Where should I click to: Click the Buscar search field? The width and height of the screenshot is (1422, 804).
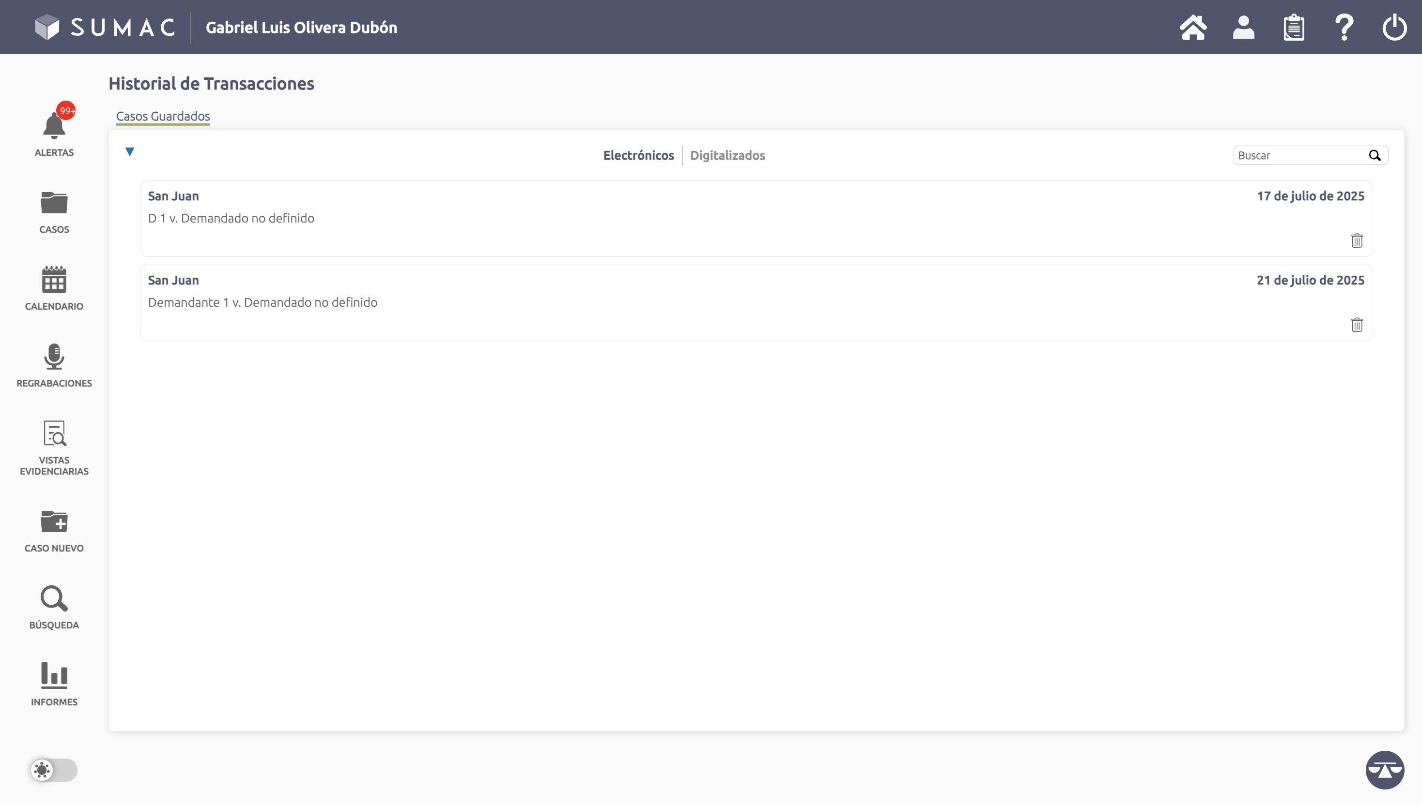[1299, 156]
